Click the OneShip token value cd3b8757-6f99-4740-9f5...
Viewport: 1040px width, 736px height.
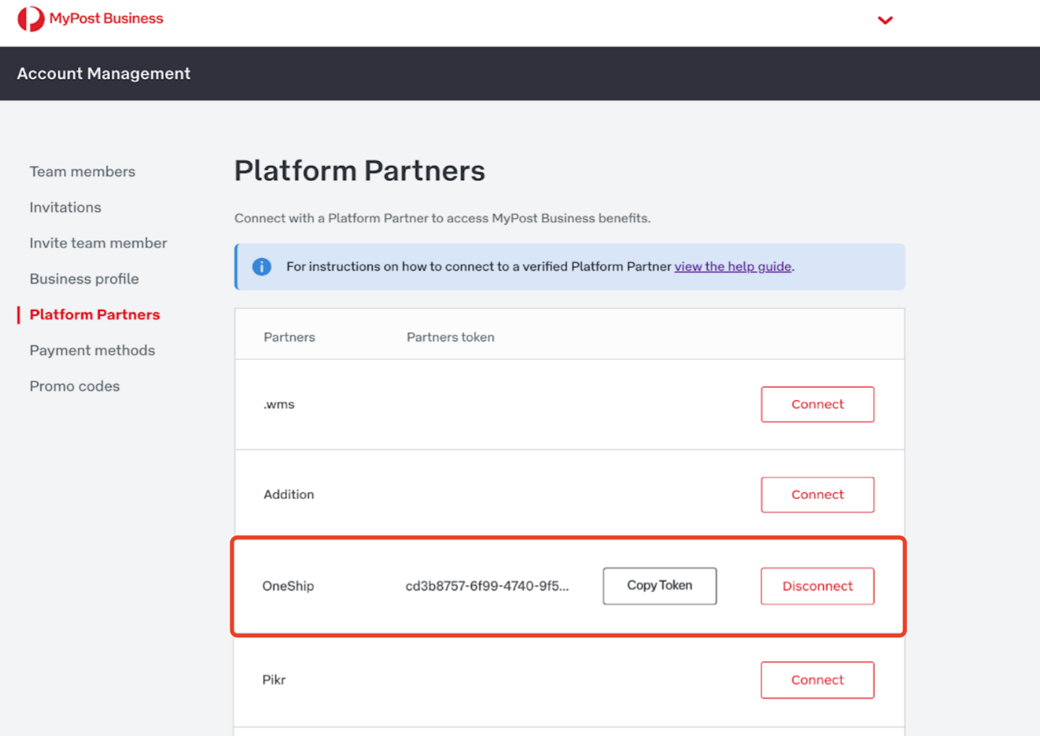(487, 586)
